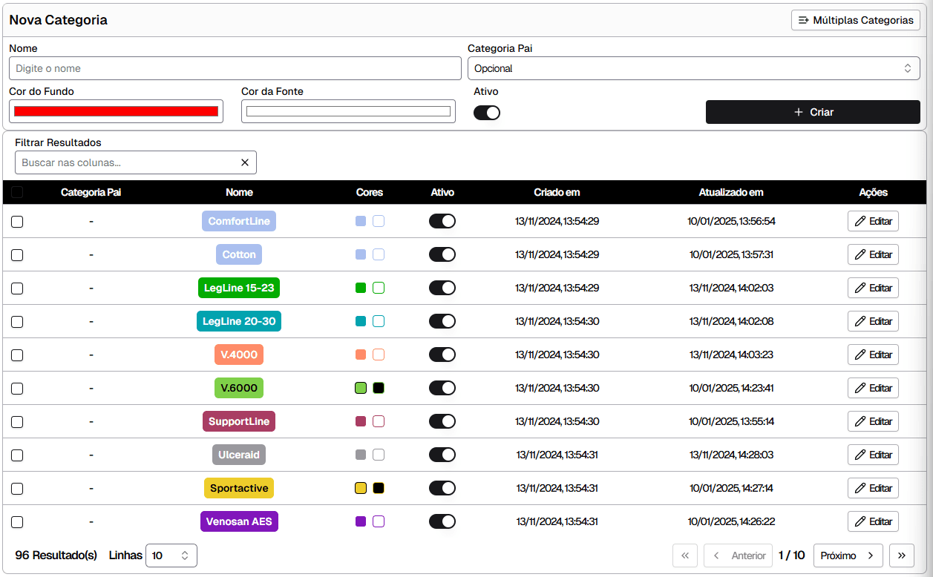Click the pencil icon for Venosan AES
Screen dimensions: 933x577
(860, 521)
